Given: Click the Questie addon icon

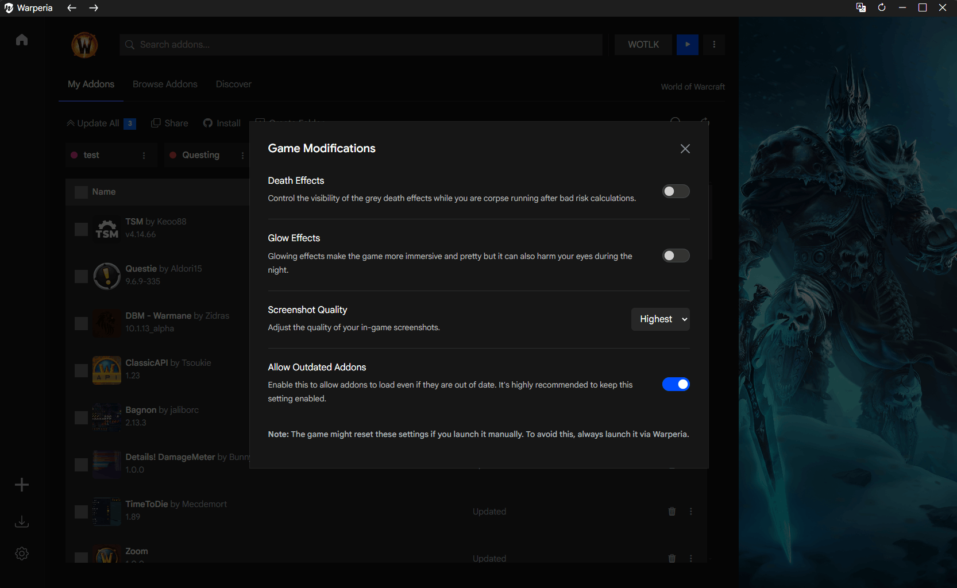Looking at the screenshot, I should tap(107, 276).
